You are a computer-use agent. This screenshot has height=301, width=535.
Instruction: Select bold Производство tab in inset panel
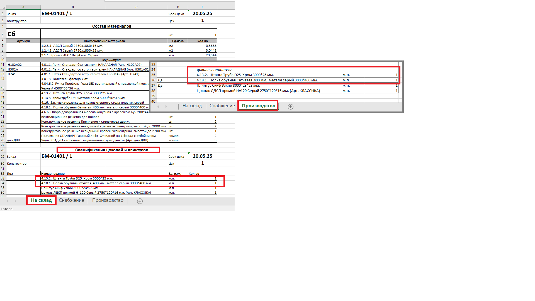click(x=258, y=106)
